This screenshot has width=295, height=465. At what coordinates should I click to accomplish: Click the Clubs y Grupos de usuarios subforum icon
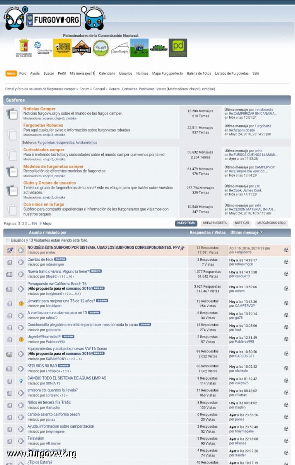tap(12, 190)
